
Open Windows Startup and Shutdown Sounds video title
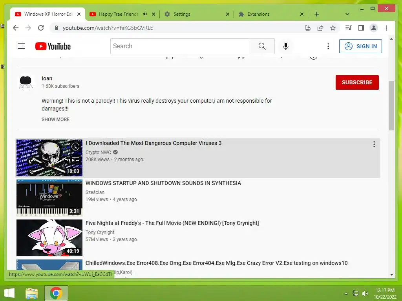(x=163, y=183)
